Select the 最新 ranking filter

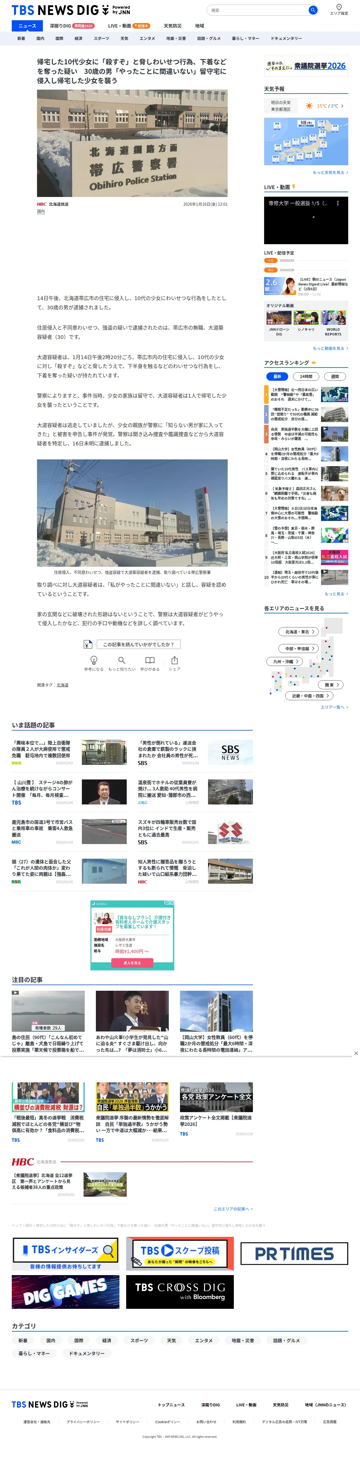pyautogui.click(x=277, y=377)
